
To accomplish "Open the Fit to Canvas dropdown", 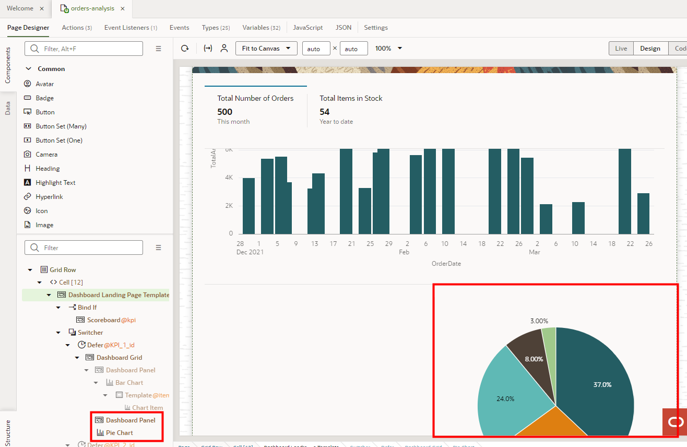I will pyautogui.click(x=266, y=48).
